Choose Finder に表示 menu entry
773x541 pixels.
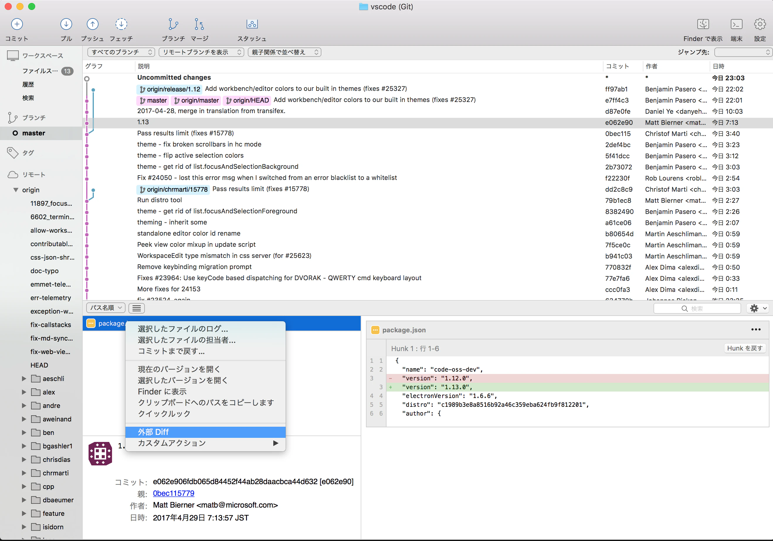(162, 391)
